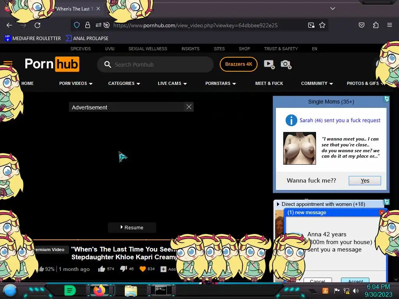Expand the CATEGORIES navigation dropdown
This screenshot has height=299, width=399.
pos(124,83)
